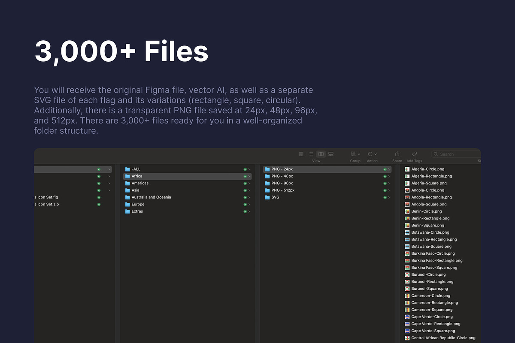The image size is (515, 343).
Task: Select column view mode
Action: 321,154
